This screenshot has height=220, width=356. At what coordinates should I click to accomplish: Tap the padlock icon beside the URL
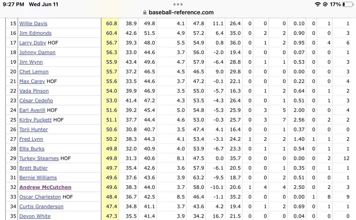pyautogui.click(x=145, y=12)
